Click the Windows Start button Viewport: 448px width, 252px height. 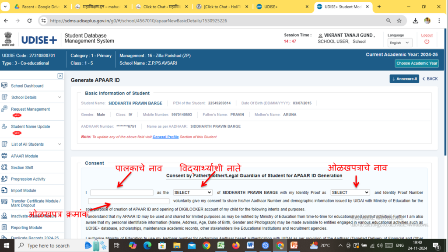(6, 245)
